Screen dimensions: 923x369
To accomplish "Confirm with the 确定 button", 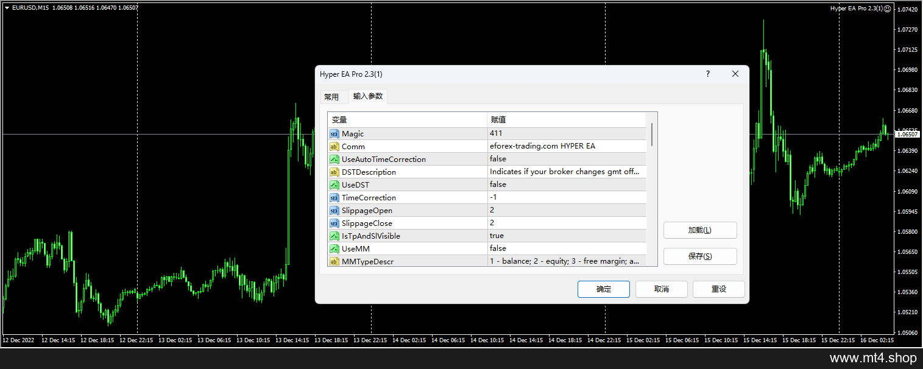I will tap(604, 289).
